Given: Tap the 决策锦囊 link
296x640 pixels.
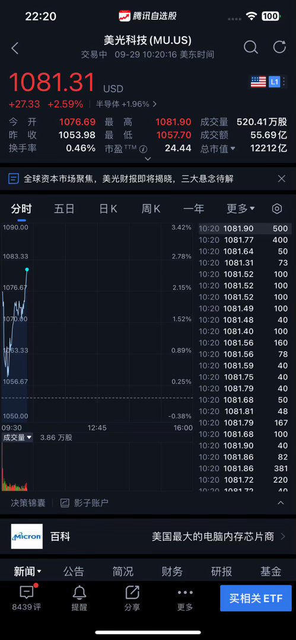Looking at the screenshot, I should coord(28,503).
